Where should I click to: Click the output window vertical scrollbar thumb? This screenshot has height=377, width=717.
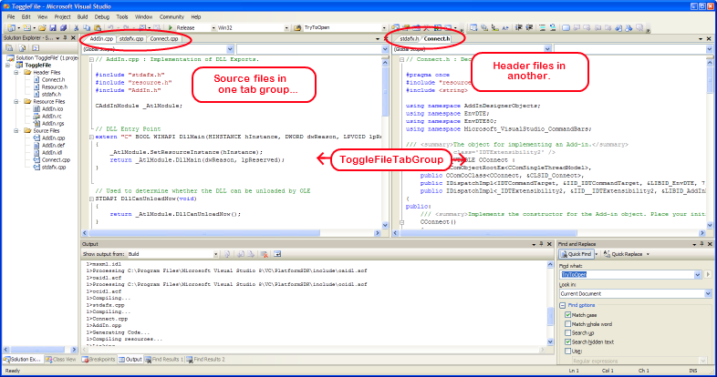pyautogui.click(x=550, y=316)
